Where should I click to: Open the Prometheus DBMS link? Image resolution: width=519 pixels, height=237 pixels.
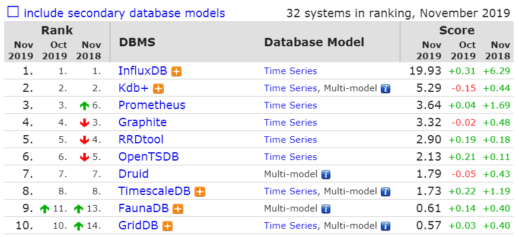[x=152, y=105]
